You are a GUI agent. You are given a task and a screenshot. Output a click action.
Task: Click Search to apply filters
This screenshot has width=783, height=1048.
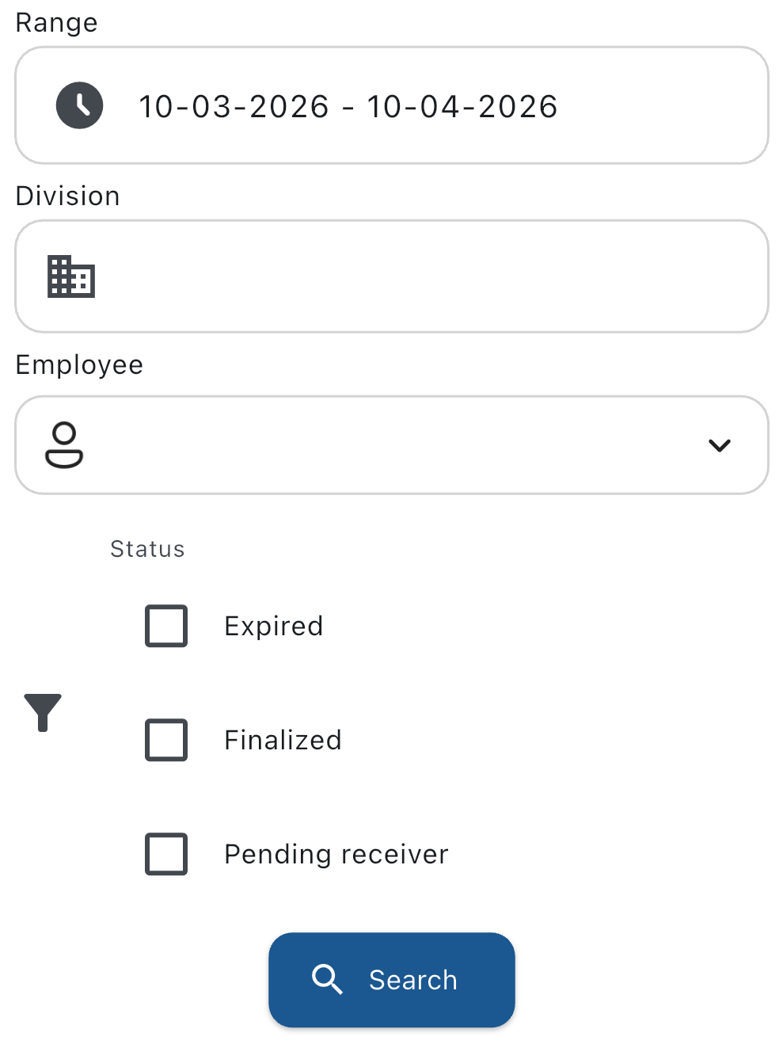391,980
